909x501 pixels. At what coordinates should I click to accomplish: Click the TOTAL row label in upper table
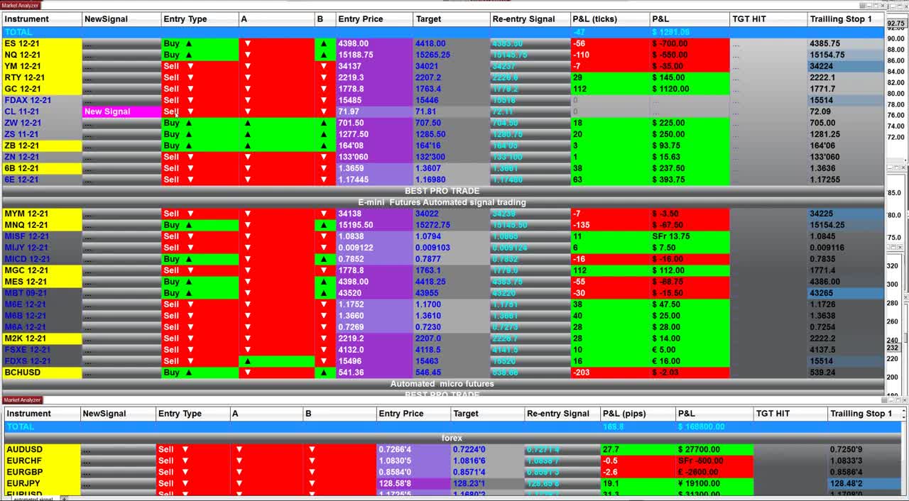[x=18, y=32]
